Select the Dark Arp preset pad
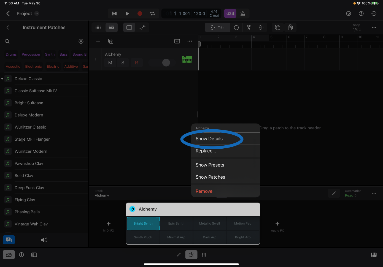Viewport: 383px width, 267px height. [x=210, y=237]
